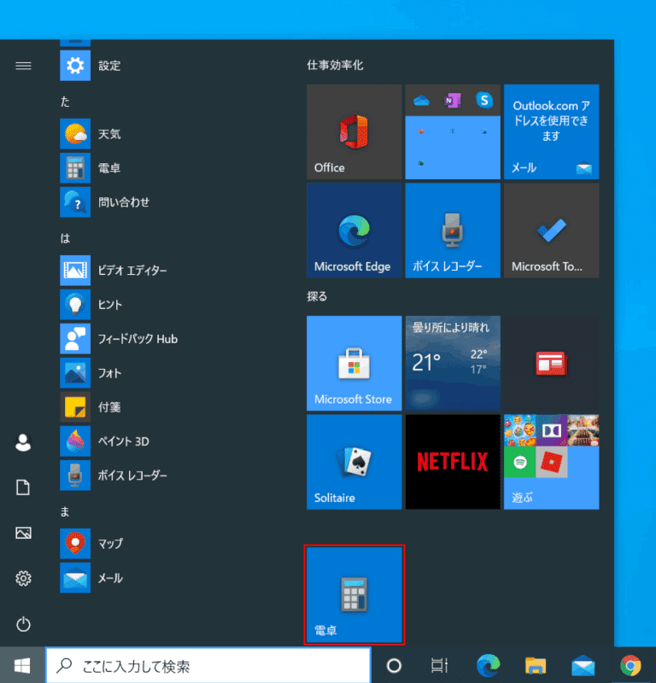This screenshot has height=683, width=656.
Task: Open Task View on taskbar
Action: point(439,666)
